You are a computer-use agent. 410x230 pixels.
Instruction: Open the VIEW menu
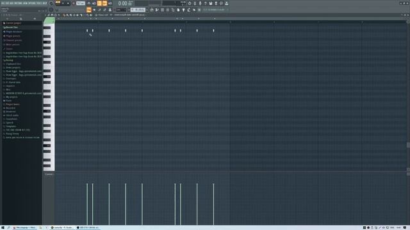[26, 3]
